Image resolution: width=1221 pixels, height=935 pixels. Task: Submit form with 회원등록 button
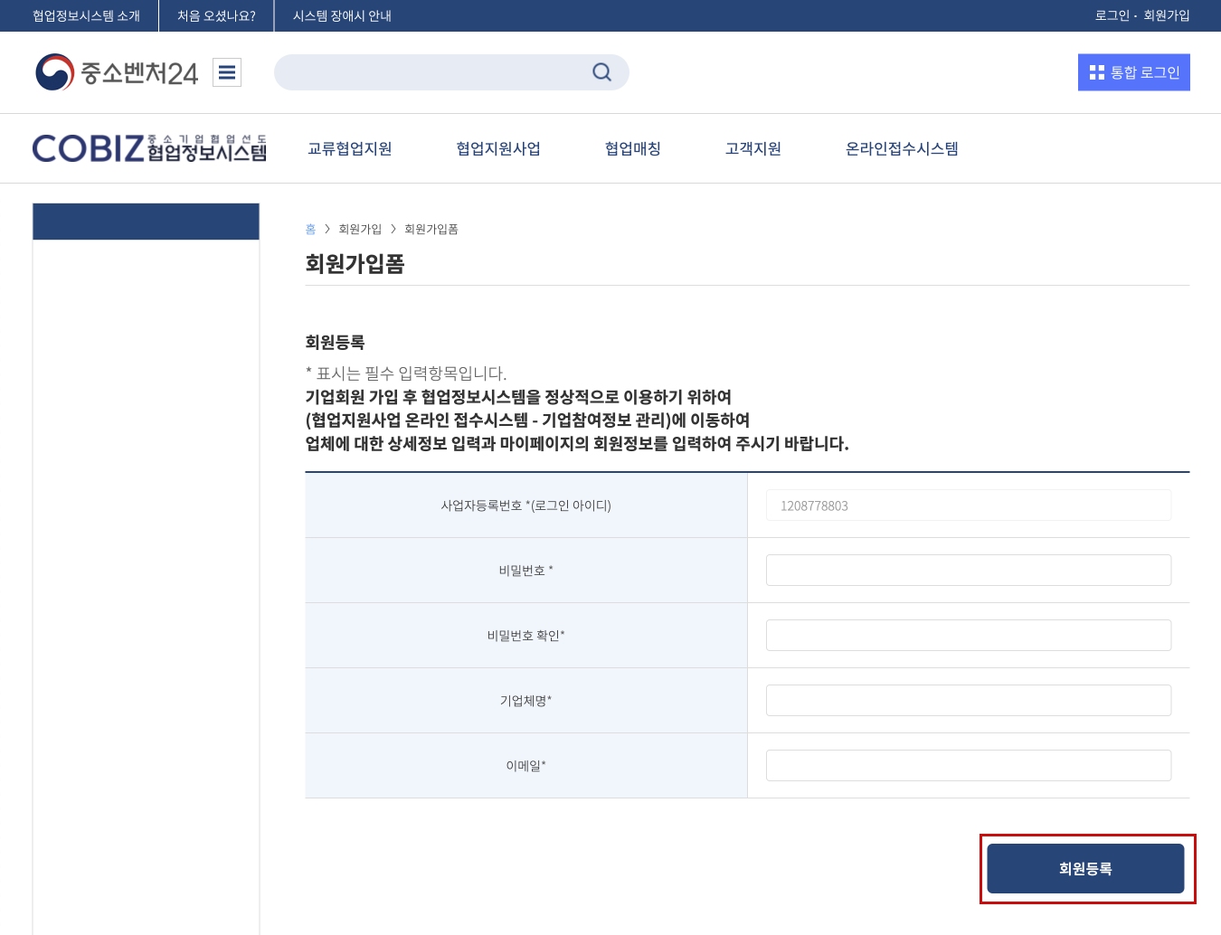(x=1085, y=868)
